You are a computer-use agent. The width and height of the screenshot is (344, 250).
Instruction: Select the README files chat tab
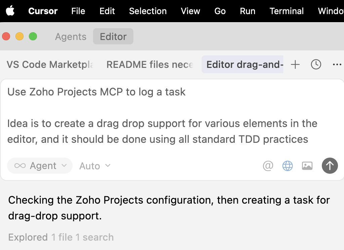[x=150, y=65]
